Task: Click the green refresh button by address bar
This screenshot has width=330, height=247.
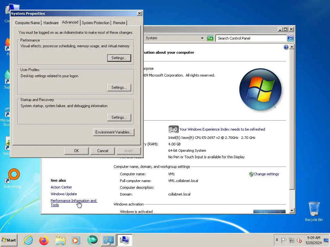Action: tap(210, 38)
